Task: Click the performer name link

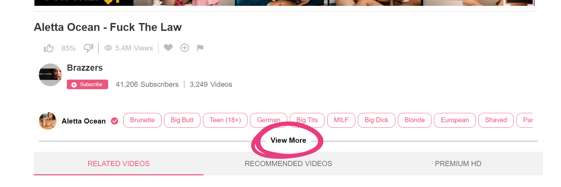Action: click(x=84, y=121)
